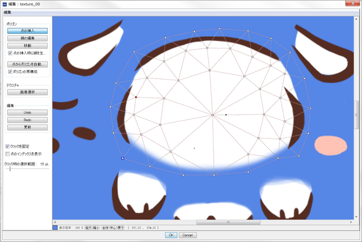Click the vertical scrollbar thumb
The image size is (362, 242).
[x=356, y=115]
